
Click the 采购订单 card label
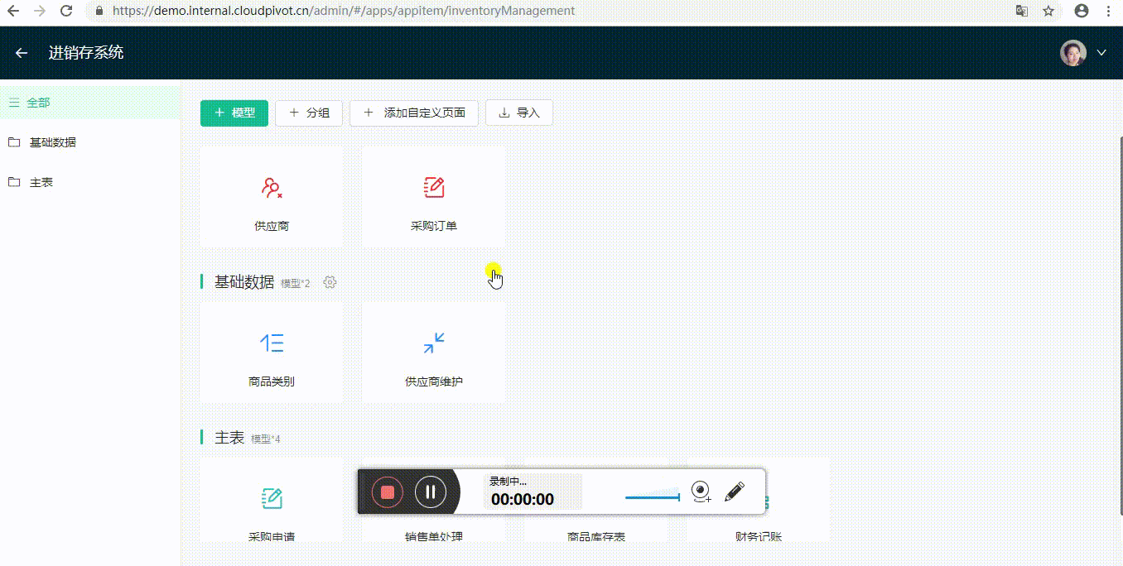[x=434, y=226]
